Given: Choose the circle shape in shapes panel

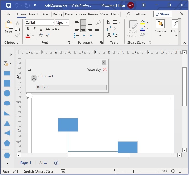Looking at the screenshot, I should pyautogui.click(x=7, y=93).
